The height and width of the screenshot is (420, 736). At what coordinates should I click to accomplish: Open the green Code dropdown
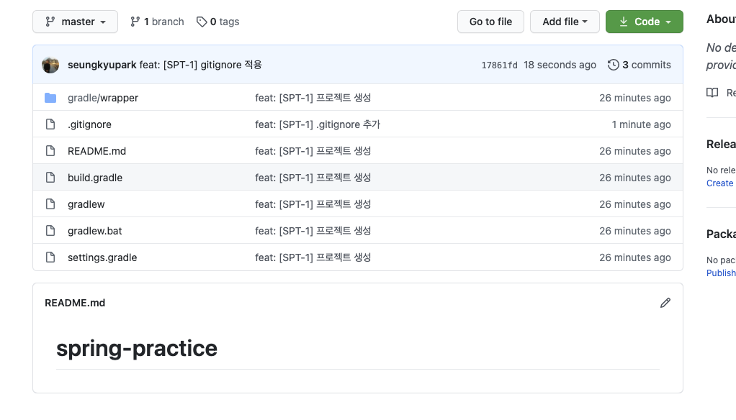tap(644, 22)
